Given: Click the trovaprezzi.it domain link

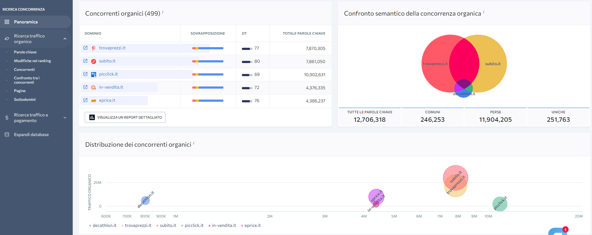Looking at the screenshot, I should pos(112,48).
